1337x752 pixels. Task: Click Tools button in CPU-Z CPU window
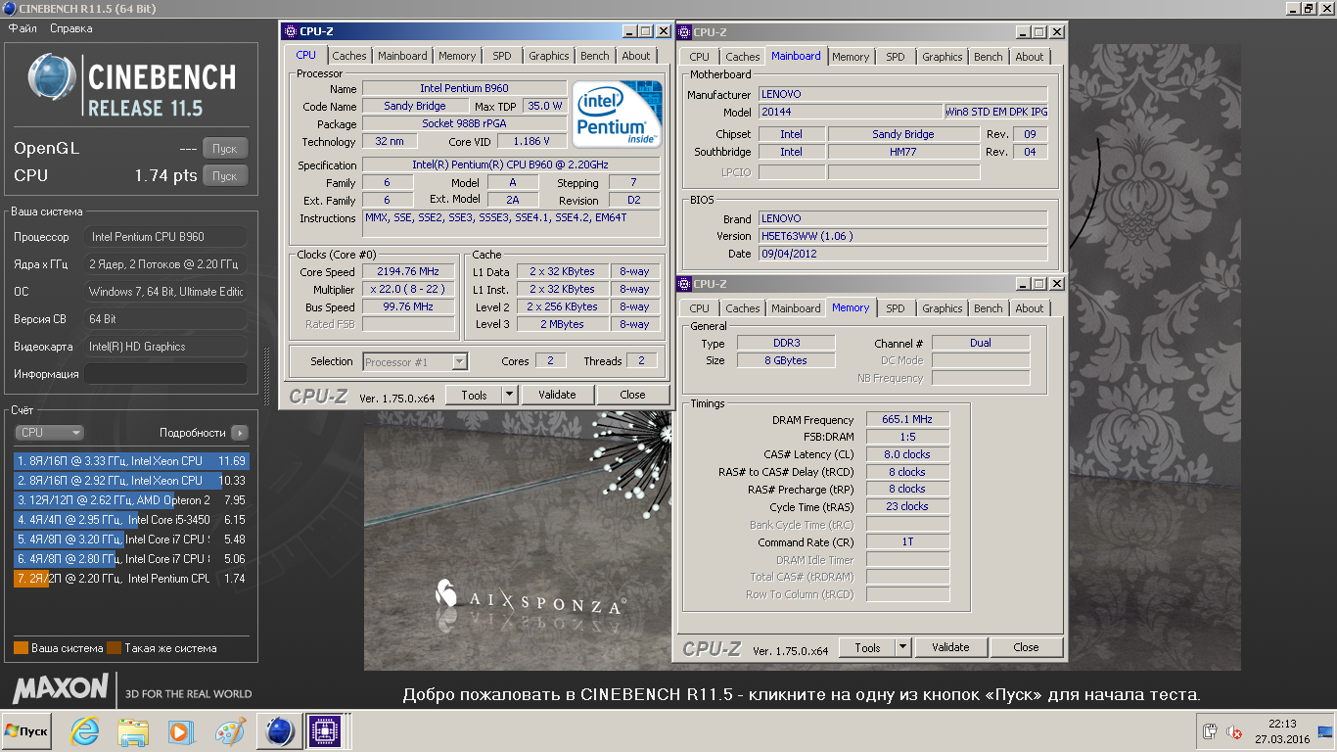point(474,395)
